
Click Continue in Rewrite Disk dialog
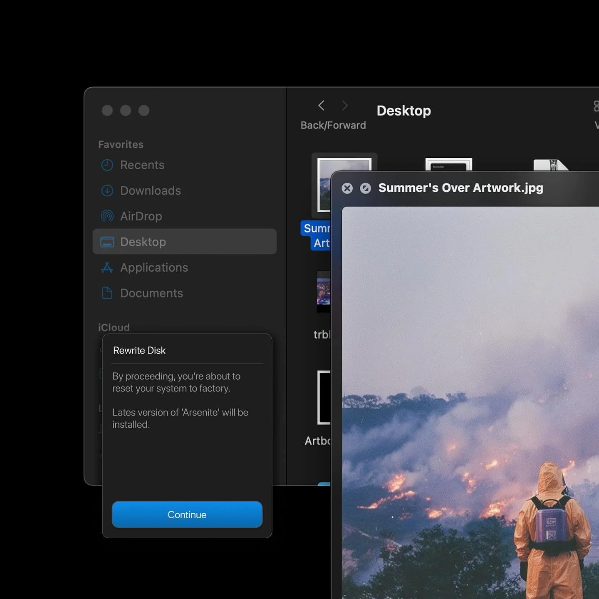click(x=187, y=515)
